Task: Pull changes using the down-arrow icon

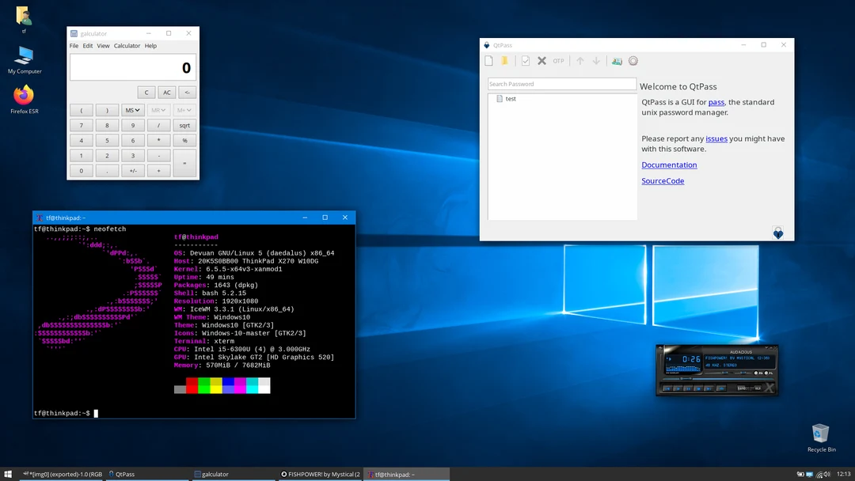Action: point(596,60)
